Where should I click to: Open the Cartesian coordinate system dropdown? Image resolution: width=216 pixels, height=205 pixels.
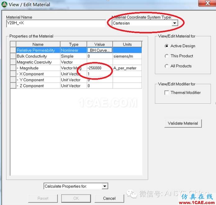[175, 23]
